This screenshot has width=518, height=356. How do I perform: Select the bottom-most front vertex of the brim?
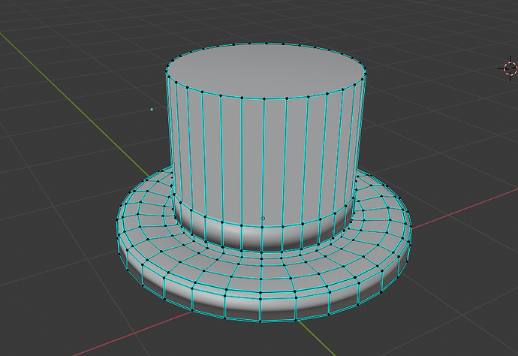[261, 321]
